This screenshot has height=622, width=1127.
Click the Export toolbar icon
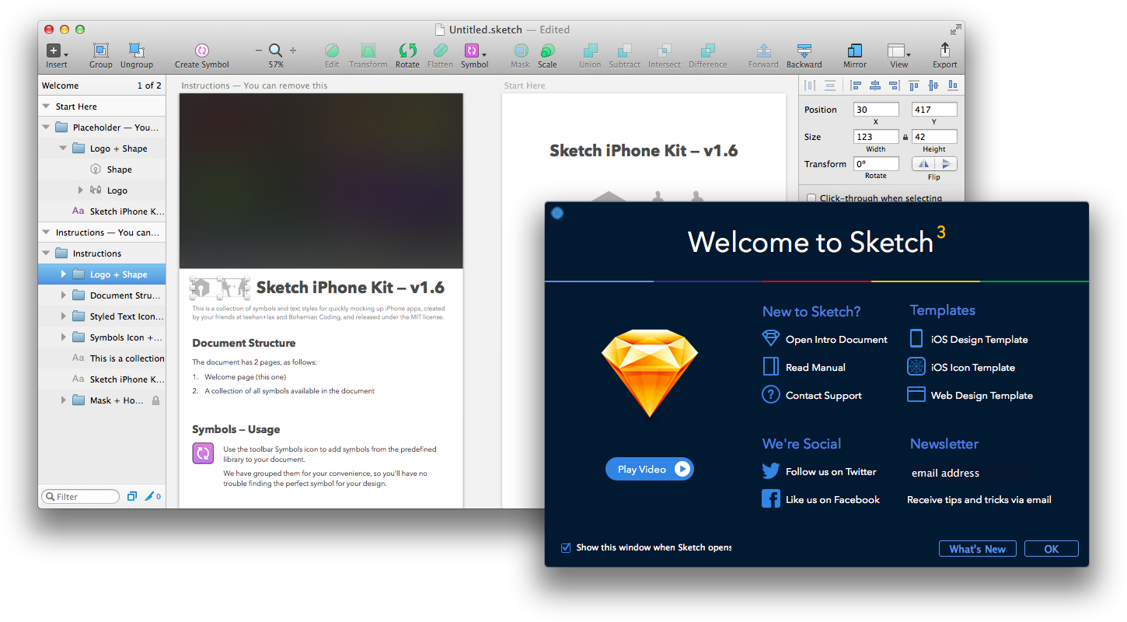click(x=945, y=51)
